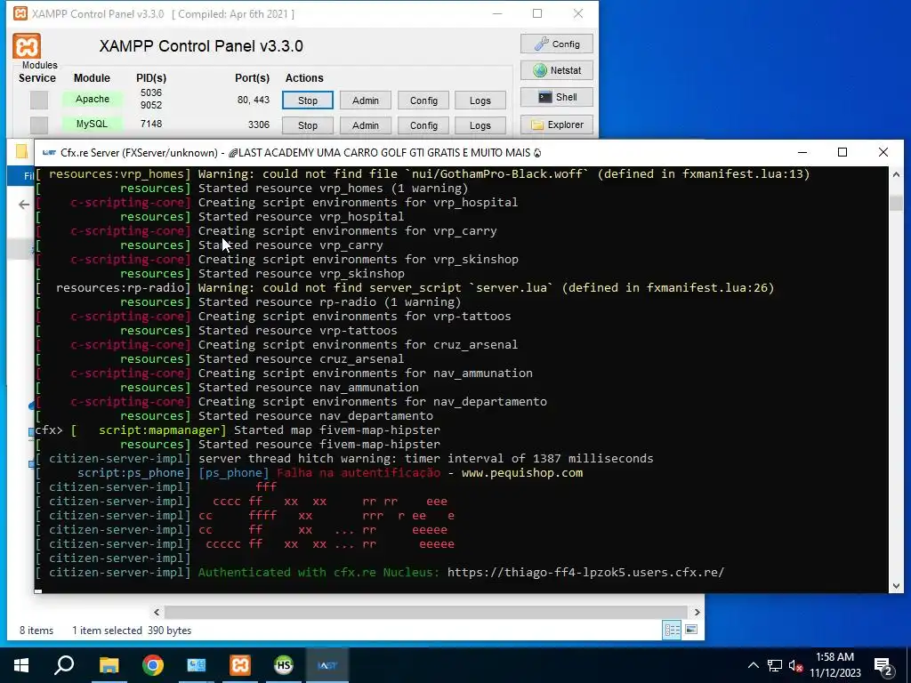Click Apache ports '80, 443' value

point(253,100)
